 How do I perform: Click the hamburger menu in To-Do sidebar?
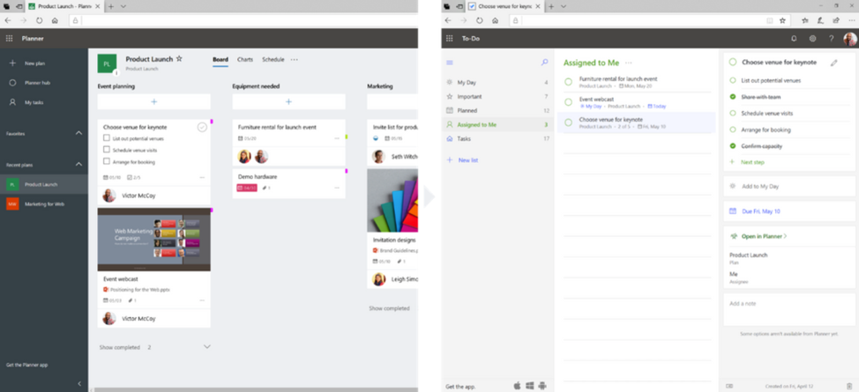click(450, 63)
